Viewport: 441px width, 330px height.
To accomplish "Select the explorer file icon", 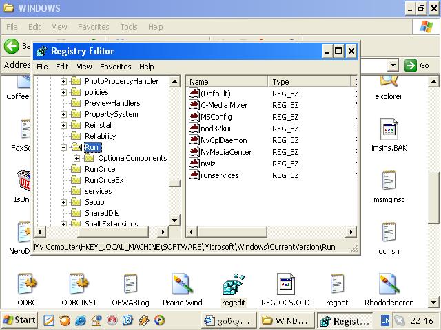I will pos(389,81).
